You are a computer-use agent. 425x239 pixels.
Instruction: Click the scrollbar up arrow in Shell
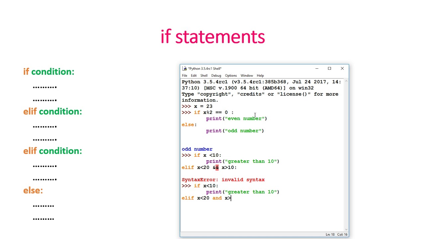(346, 81)
